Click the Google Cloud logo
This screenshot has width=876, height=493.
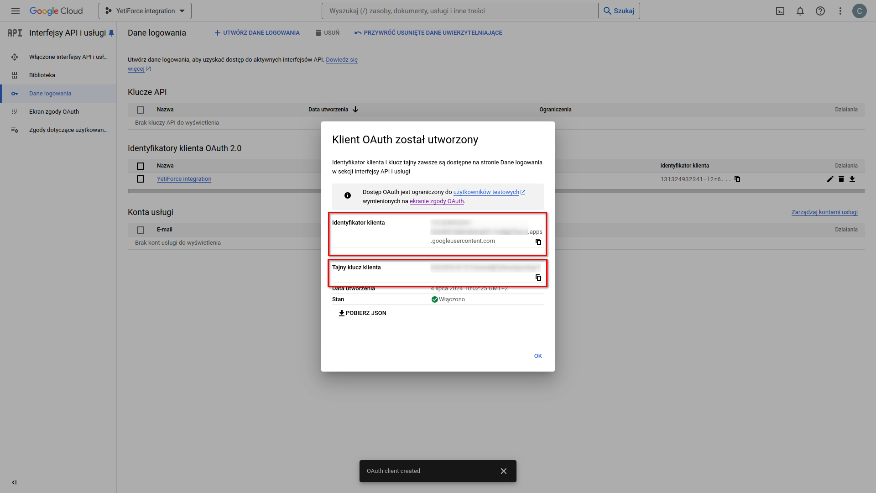56,11
